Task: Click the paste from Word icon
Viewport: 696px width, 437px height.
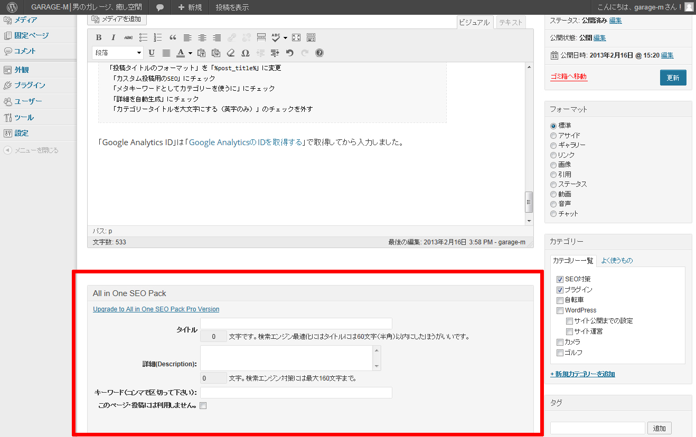Action: pos(216,53)
